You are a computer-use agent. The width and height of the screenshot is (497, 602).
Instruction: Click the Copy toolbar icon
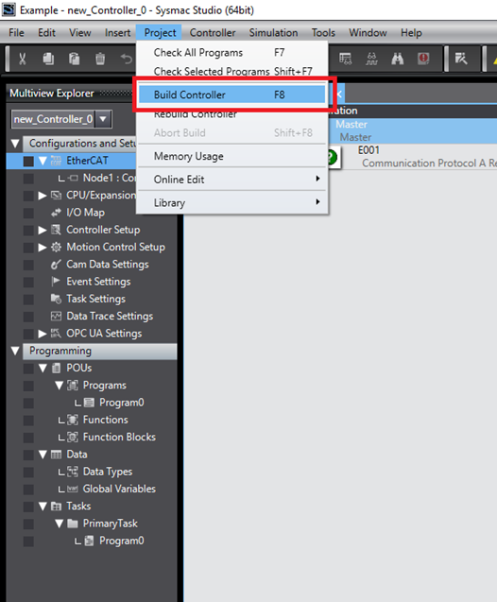click(48, 59)
